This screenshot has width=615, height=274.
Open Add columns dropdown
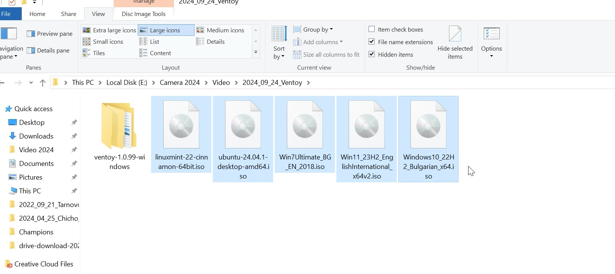[318, 42]
